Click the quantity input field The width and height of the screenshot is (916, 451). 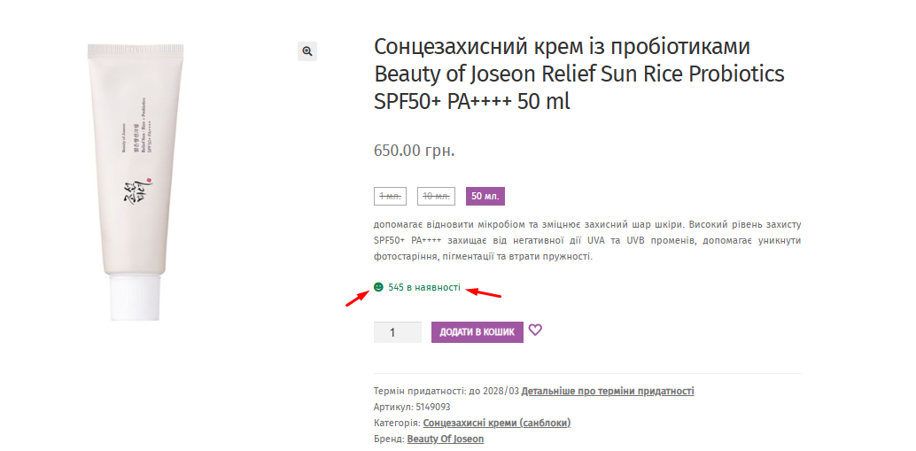click(x=397, y=332)
